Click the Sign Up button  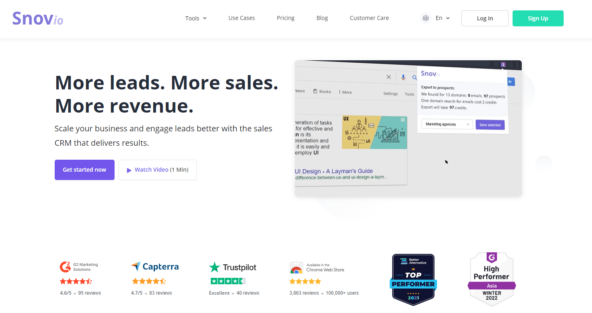(x=538, y=18)
